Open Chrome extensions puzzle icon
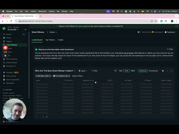179x134 pixels. tap(166, 21)
